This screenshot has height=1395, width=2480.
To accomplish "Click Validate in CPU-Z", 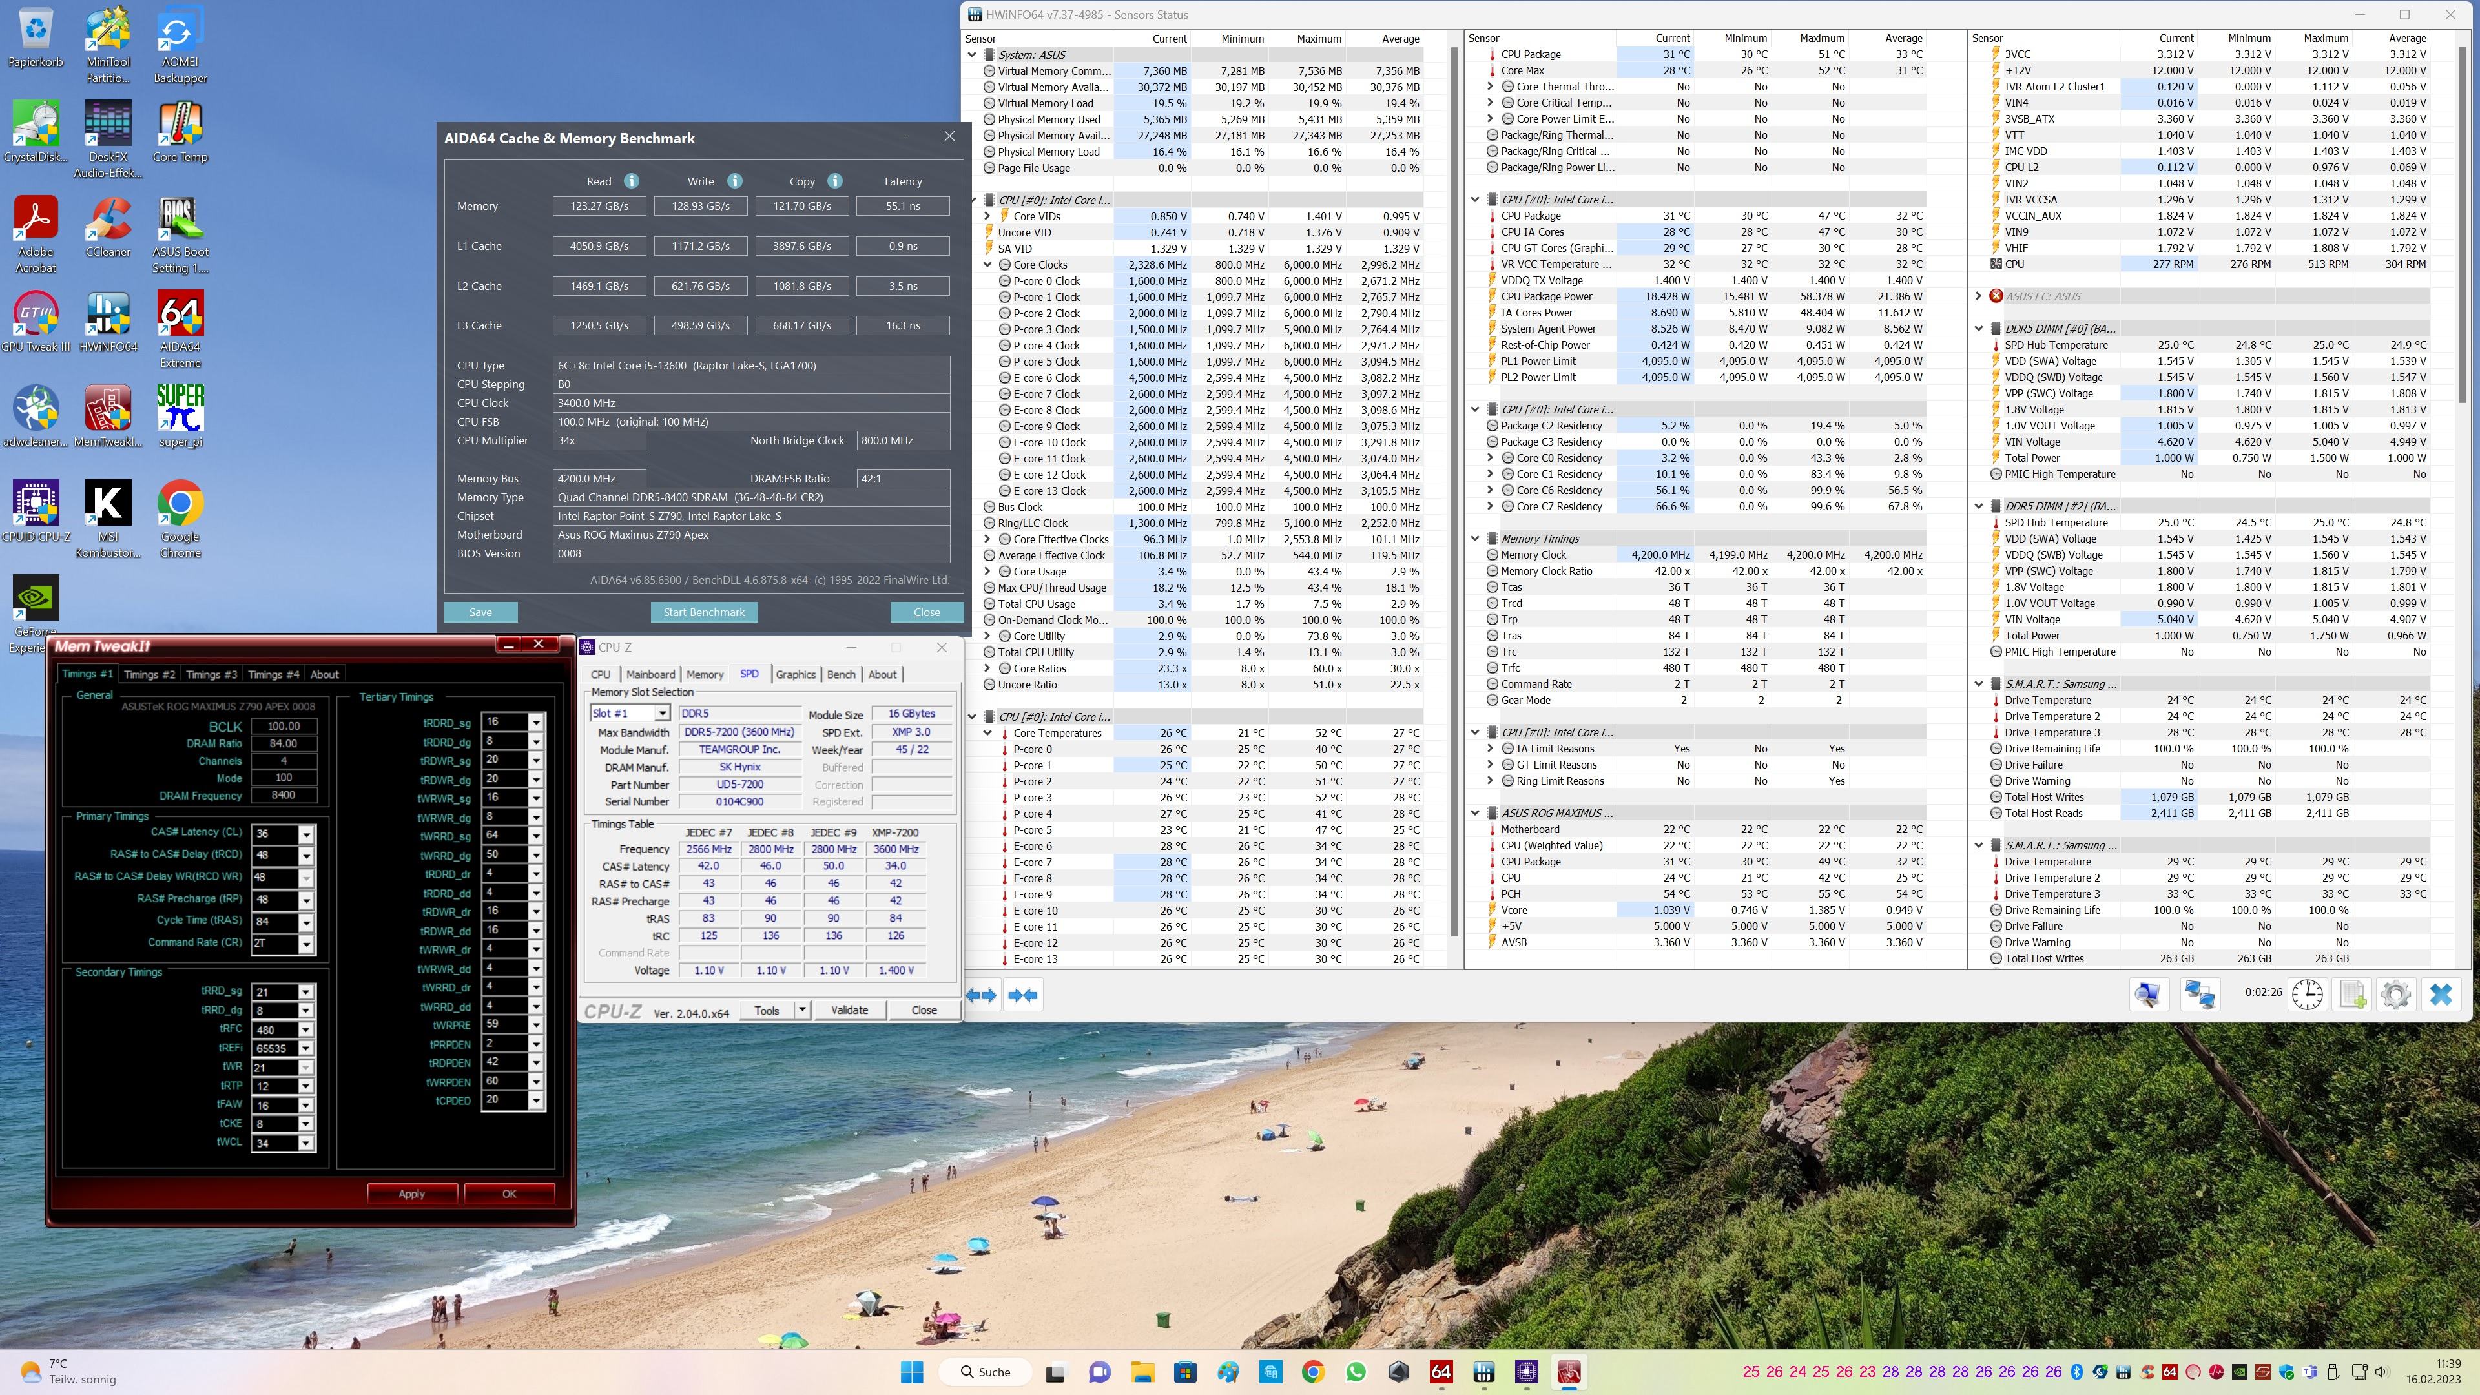I will [x=849, y=1010].
